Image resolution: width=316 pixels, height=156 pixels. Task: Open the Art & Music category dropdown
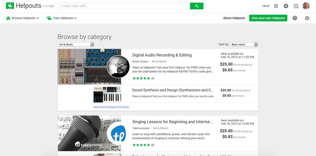[76, 44]
